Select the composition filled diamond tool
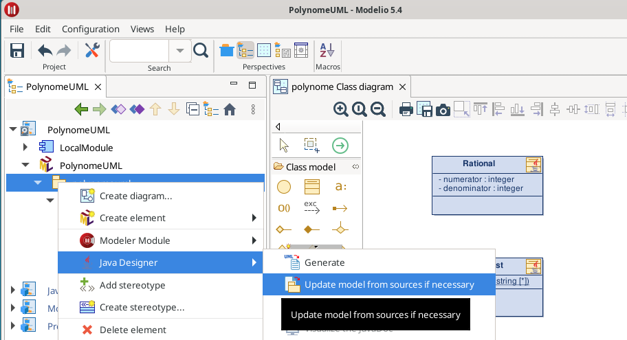 tap(312, 229)
